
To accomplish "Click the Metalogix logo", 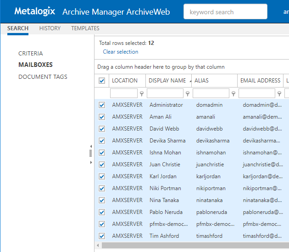I will point(34,11).
